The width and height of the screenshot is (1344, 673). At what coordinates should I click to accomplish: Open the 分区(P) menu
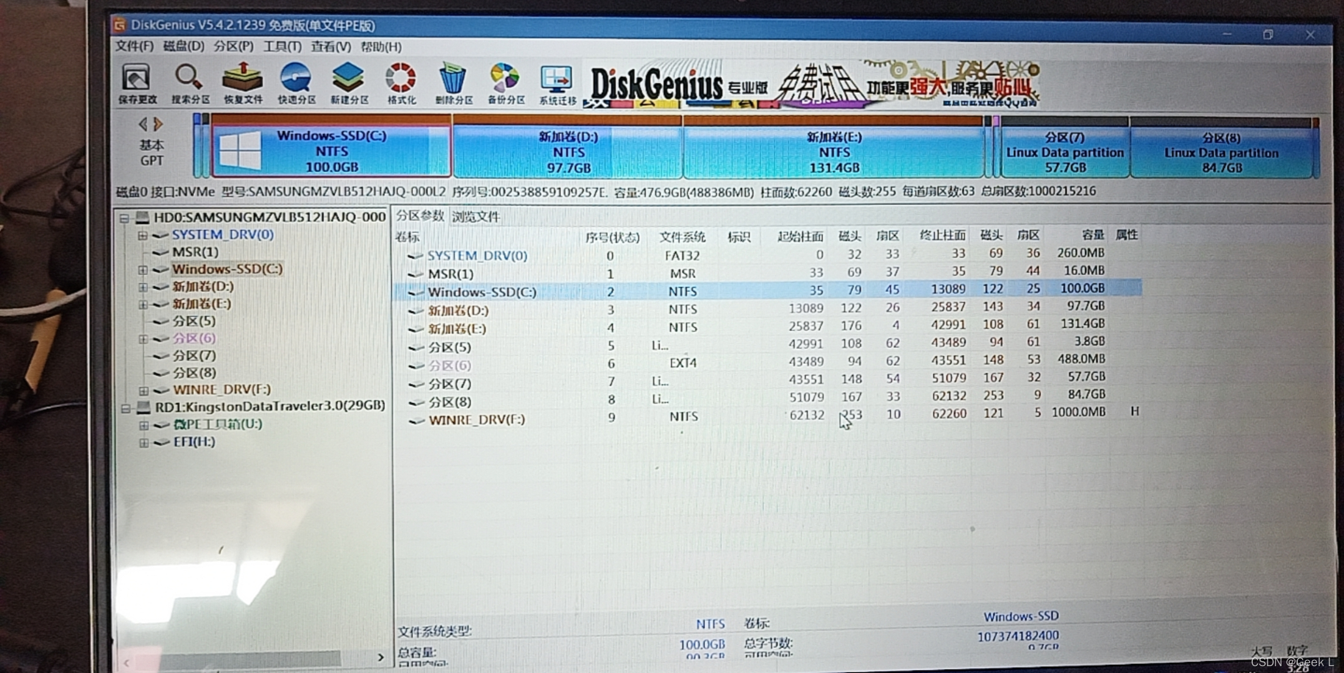(x=233, y=47)
